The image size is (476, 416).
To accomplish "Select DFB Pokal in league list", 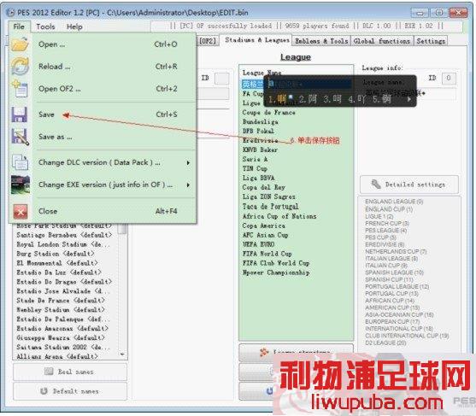I will 258,131.
